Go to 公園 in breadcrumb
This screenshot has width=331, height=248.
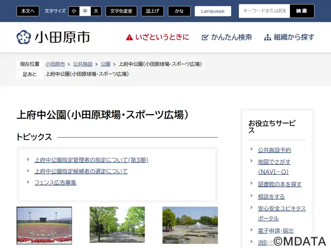coord(106,64)
